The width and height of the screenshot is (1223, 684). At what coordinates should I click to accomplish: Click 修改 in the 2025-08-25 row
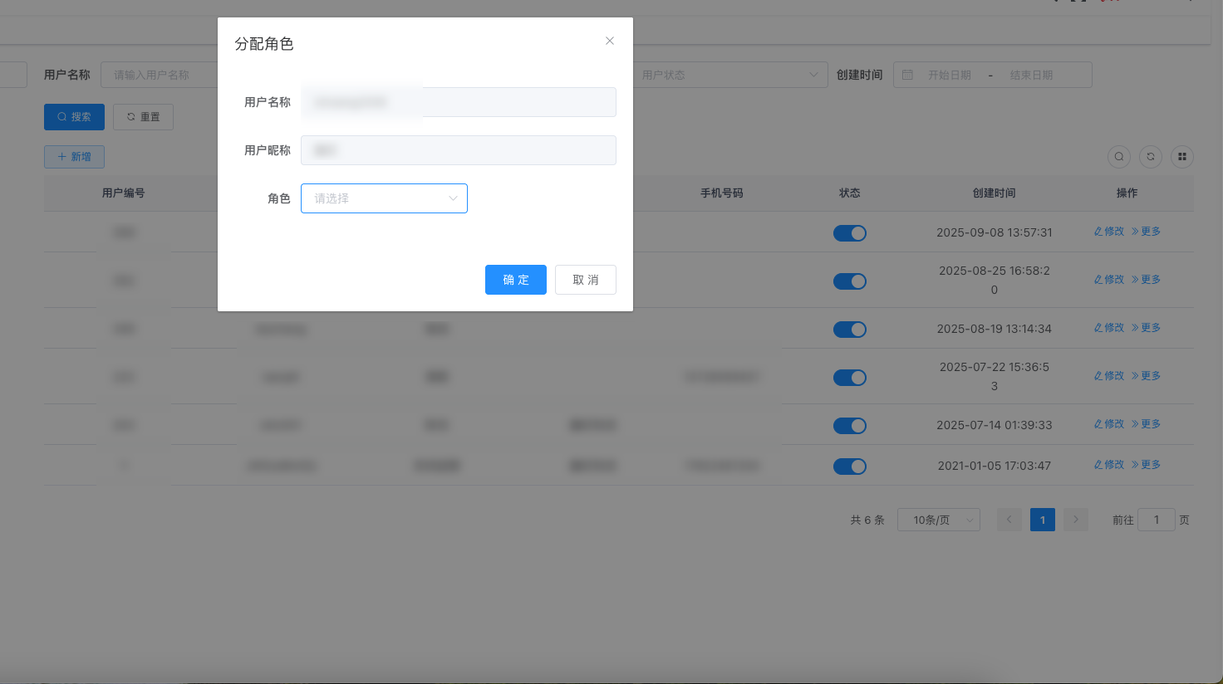tap(1109, 280)
